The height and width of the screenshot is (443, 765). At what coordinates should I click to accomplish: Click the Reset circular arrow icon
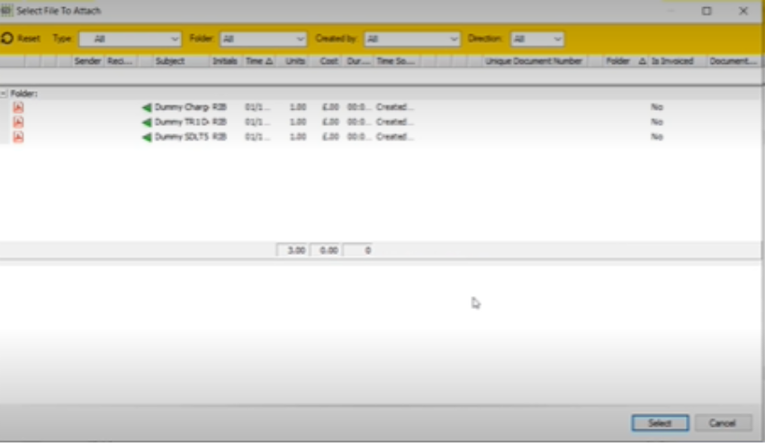[7, 38]
